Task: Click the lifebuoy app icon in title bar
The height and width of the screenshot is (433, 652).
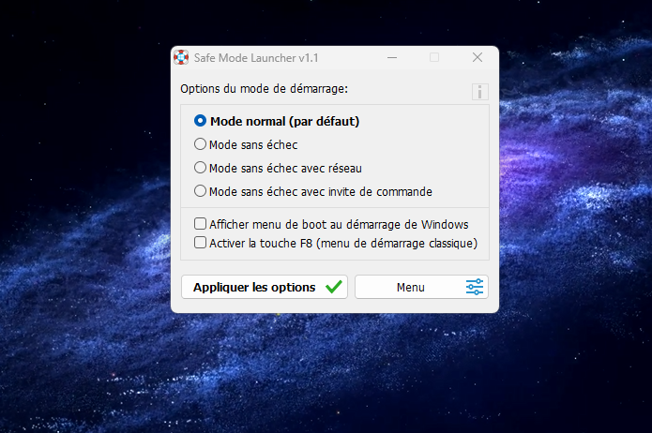Action: [181, 57]
